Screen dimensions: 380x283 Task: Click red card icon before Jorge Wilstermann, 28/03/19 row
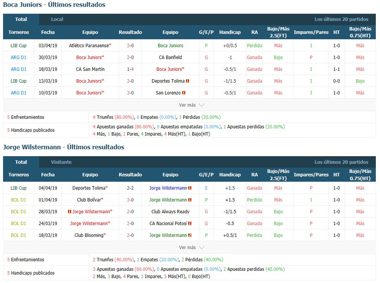click(70, 212)
